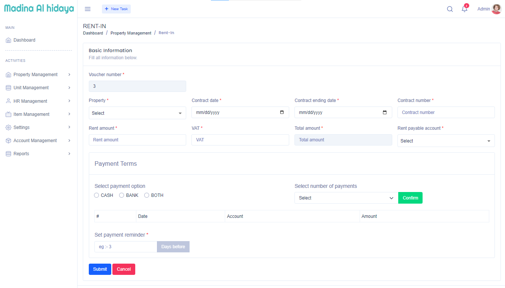
Task: Open calendar picker for Contract ending date
Action: click(x=385, y=112)
